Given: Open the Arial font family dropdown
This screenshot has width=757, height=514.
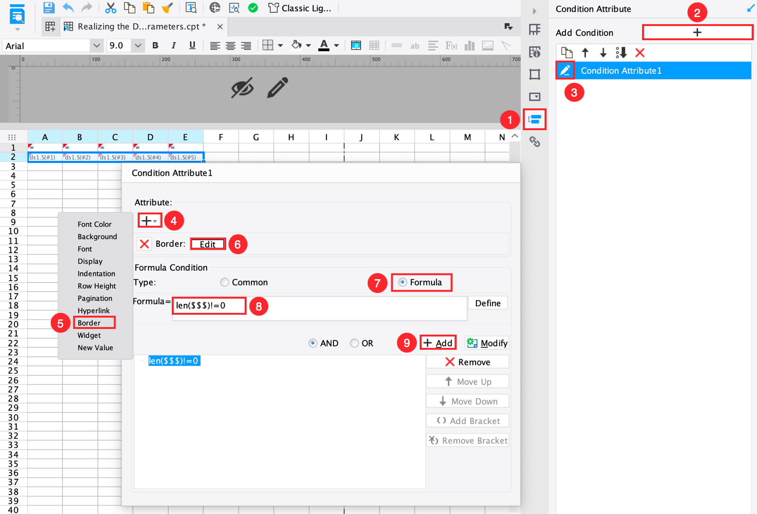Looking at the screenshot, I should point(97,46).
